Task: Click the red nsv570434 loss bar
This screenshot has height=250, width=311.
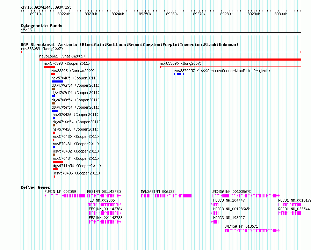Action: click(58, 162)
